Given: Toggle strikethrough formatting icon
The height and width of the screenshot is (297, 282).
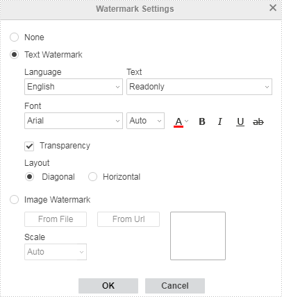Looking at the screenshot, I should coord(258,121).
